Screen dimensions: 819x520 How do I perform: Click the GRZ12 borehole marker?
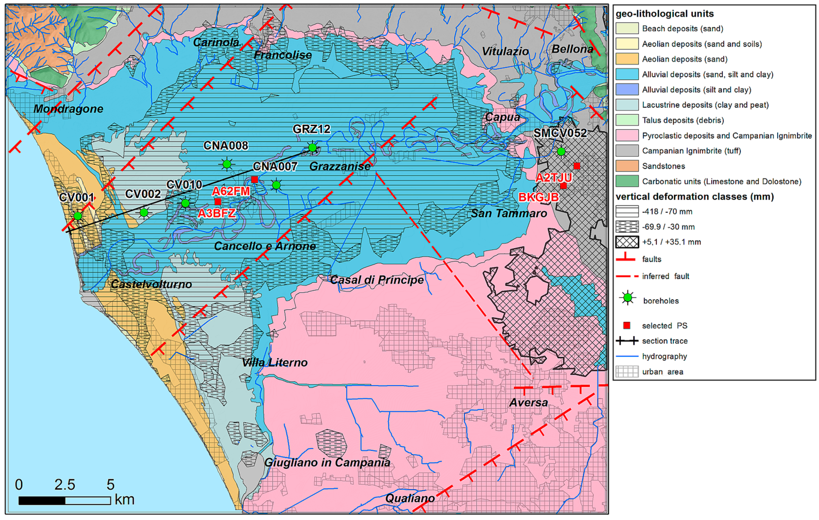[x=312, y=148]
